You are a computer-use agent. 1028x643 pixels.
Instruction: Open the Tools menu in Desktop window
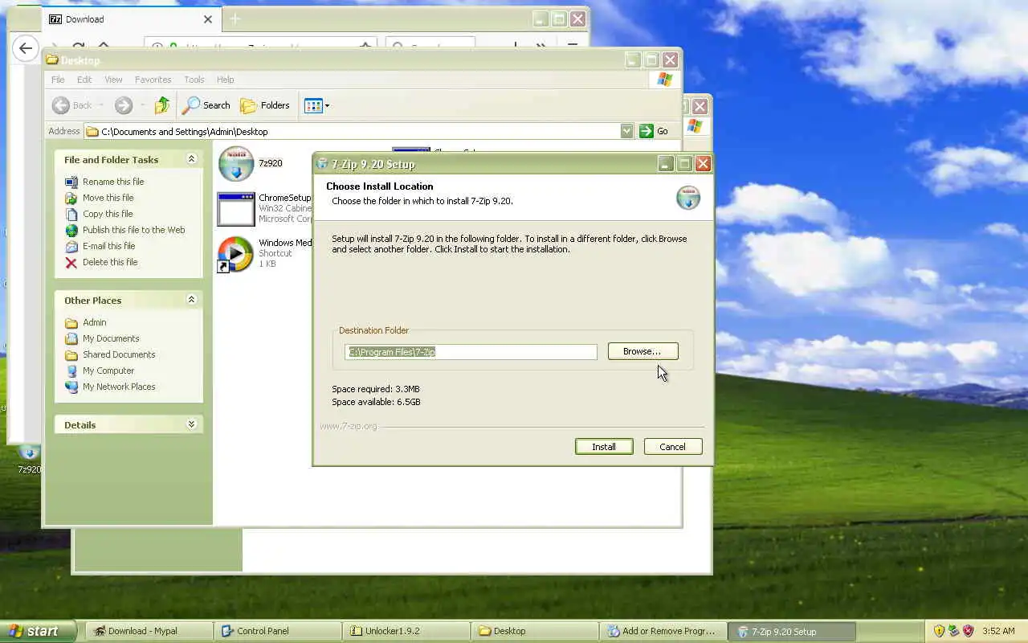(x=194, y=80)
